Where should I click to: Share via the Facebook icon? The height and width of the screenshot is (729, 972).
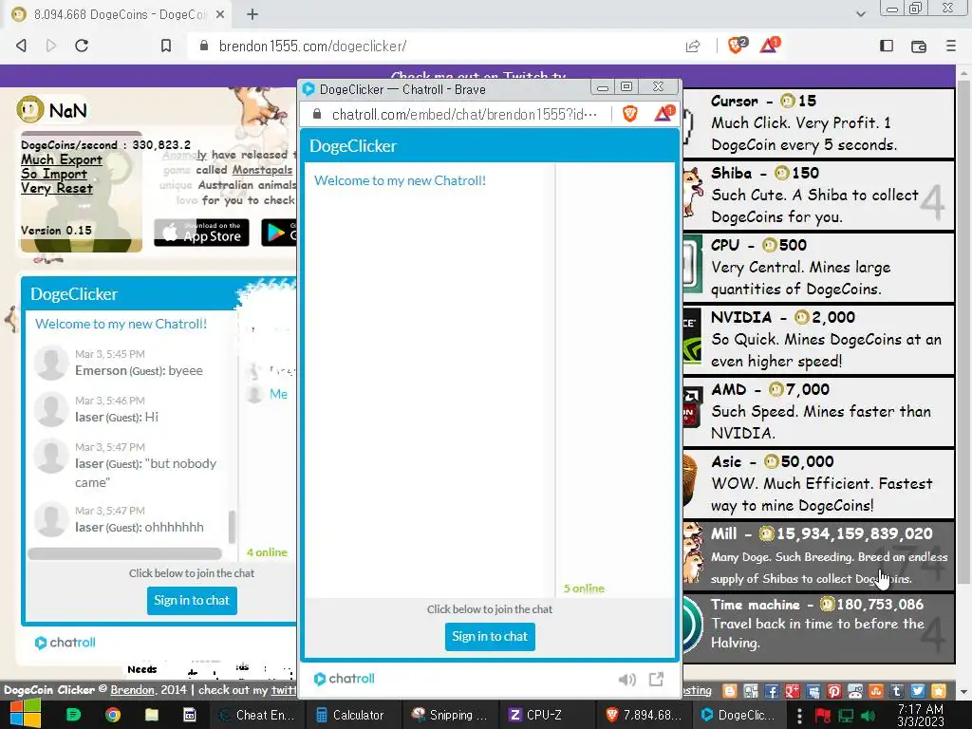(x=772, y=691)
